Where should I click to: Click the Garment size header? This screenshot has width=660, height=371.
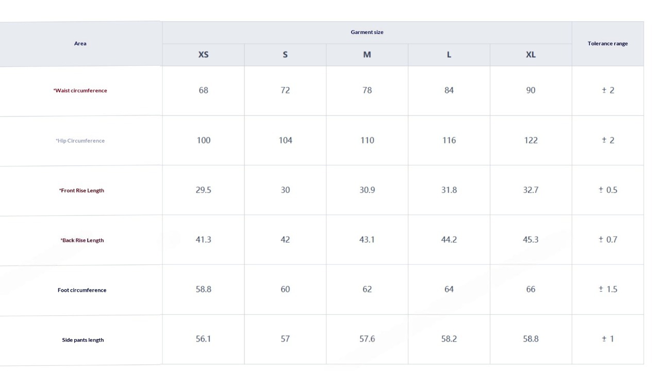[x=367, y=32]
